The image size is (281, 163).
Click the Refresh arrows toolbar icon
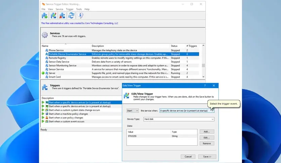tap(71, 15)
